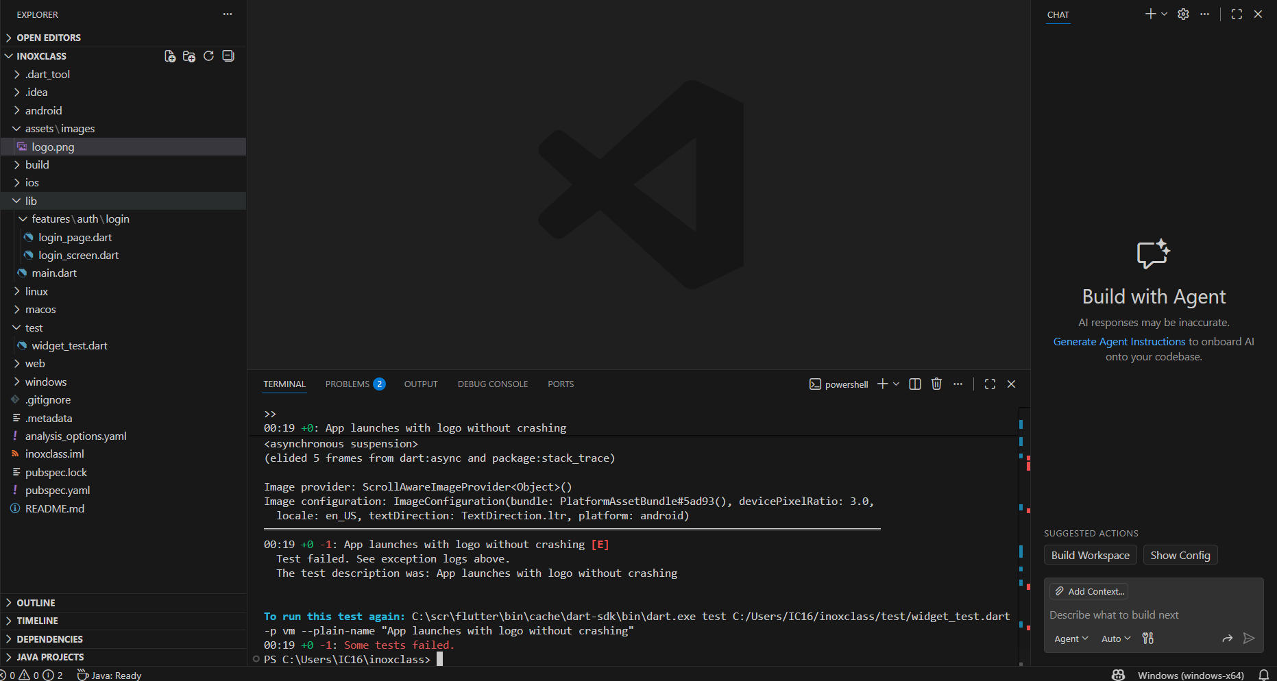This screenshot has width=1277, height=681.
Task: Expand the windows folder
Action: click(x=123, y=382)
